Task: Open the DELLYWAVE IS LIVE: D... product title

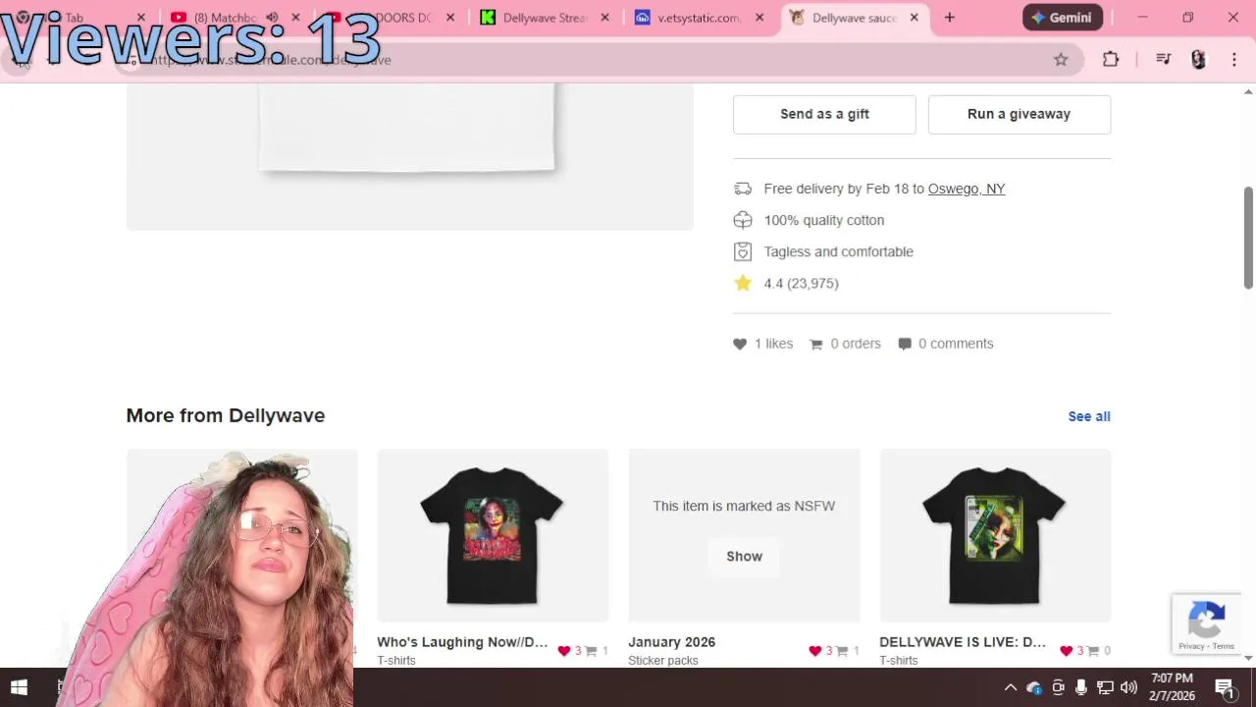Action: point(963,642)
